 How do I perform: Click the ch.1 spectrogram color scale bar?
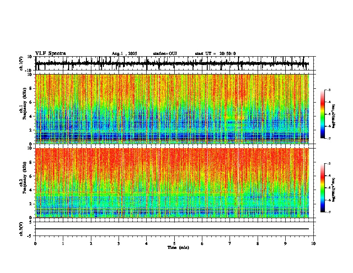(322, 114)
